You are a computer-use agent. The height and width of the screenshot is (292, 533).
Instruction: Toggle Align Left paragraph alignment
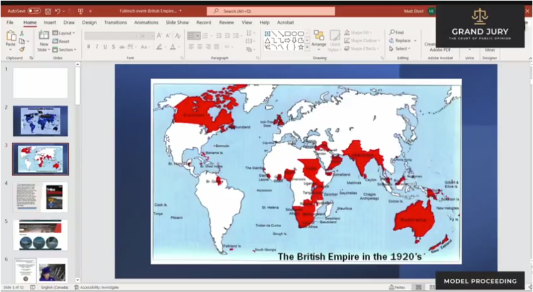pos(191,47)
